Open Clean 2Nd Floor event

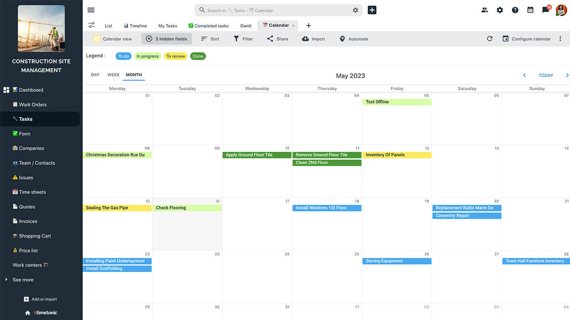[327, 163]
